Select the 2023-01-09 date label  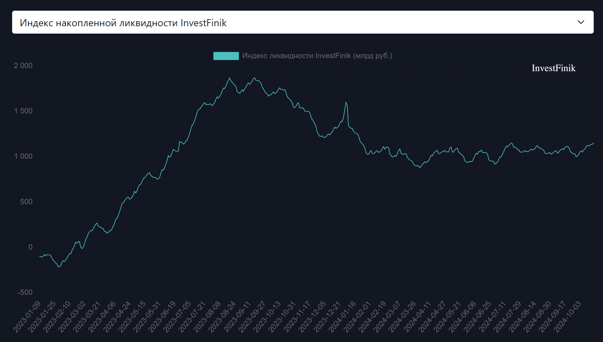(27, 317)
